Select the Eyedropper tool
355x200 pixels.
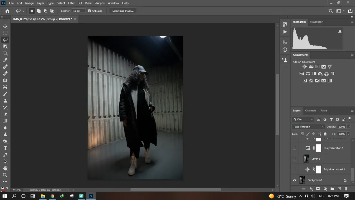click(5, 60)
